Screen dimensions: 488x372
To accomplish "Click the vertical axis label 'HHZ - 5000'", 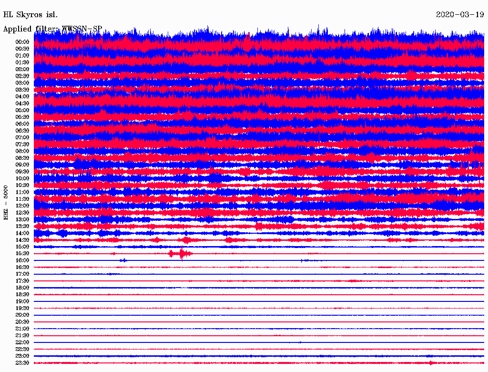I will pos(6,203).
